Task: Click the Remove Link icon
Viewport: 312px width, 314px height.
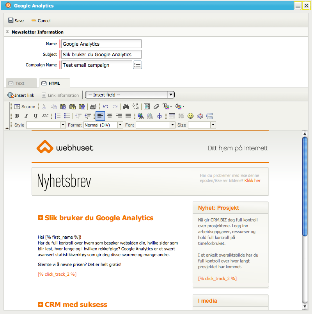Action: click(x=150, y=116)
